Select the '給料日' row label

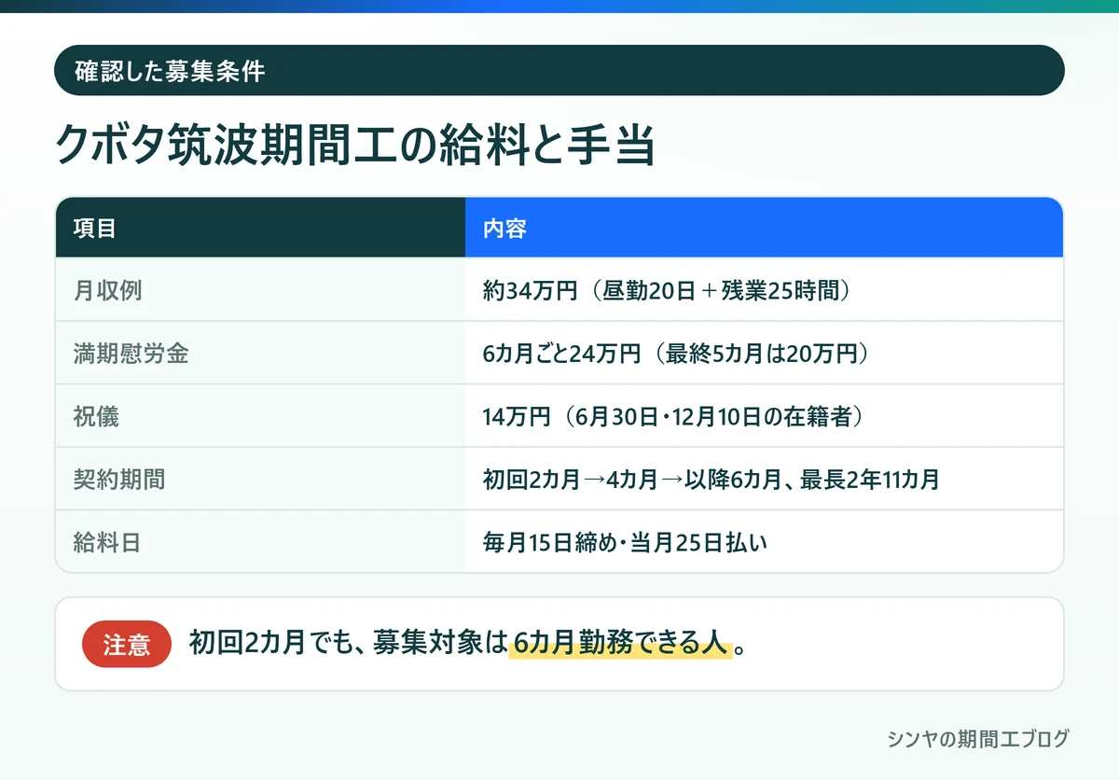[107, 542]
